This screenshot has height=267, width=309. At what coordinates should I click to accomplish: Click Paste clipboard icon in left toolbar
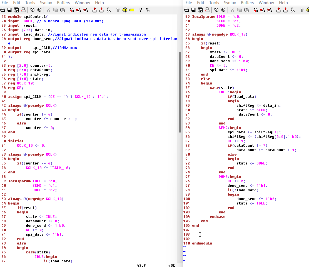click(63, 10)
